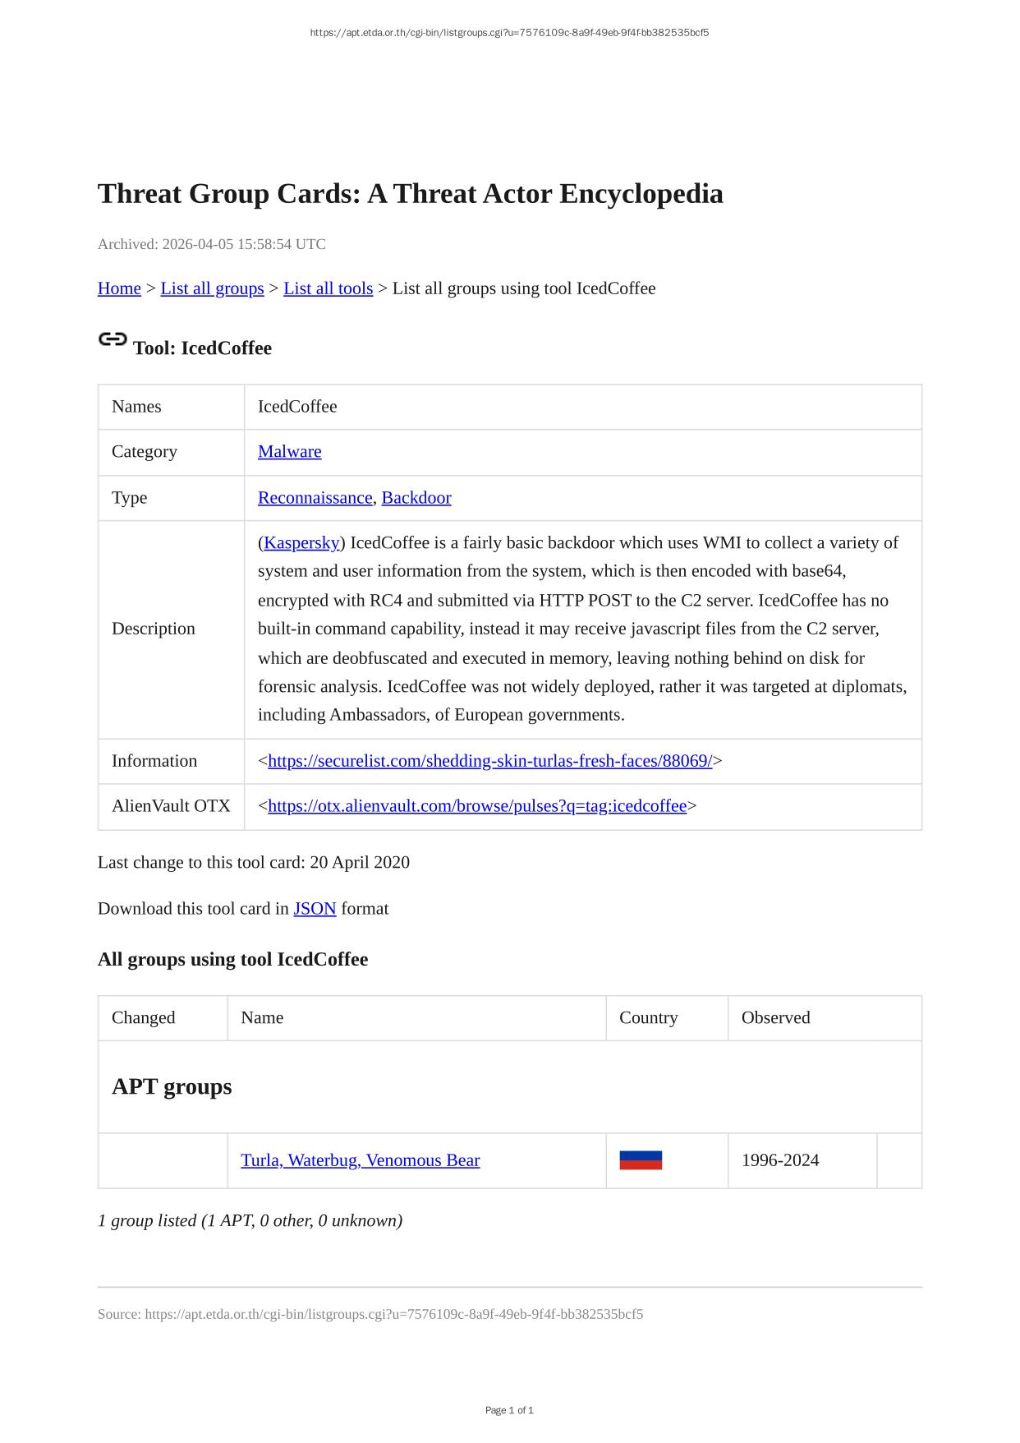The image size is (1020, 1443).
Task: Open the securelist.com information URL
Action: (x=489, y=761)
